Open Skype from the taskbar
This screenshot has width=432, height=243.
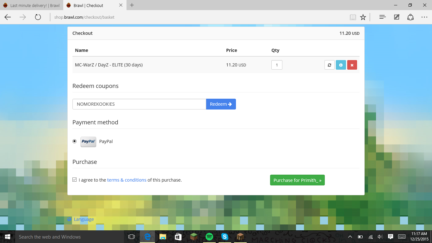click(225, 237)
